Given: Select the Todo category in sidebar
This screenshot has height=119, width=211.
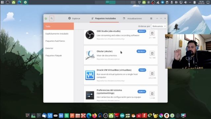Looking at the screenshot, I should 59,26.
